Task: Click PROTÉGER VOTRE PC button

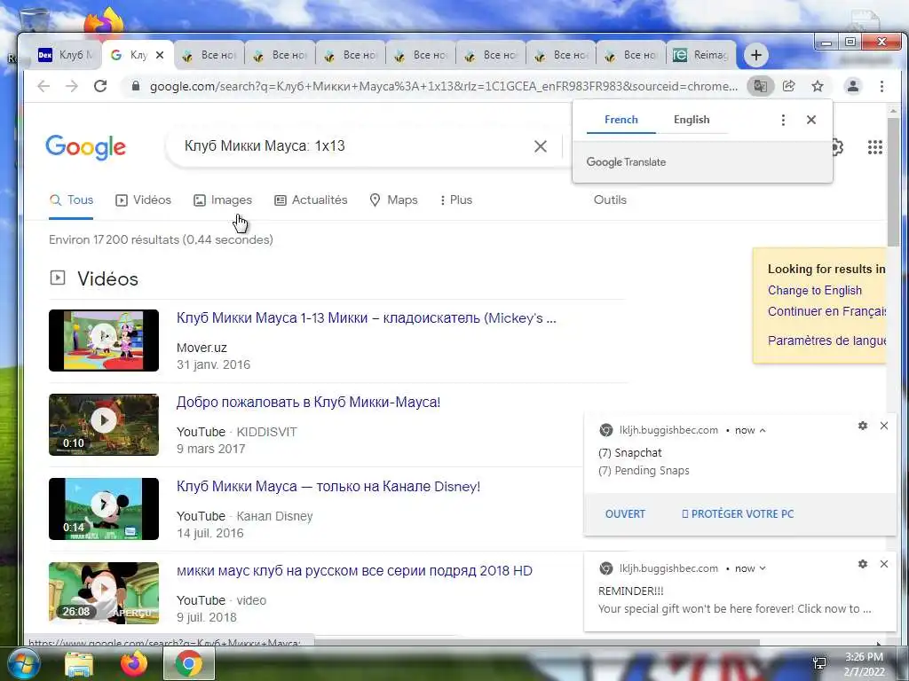Action: click(738, 514)
